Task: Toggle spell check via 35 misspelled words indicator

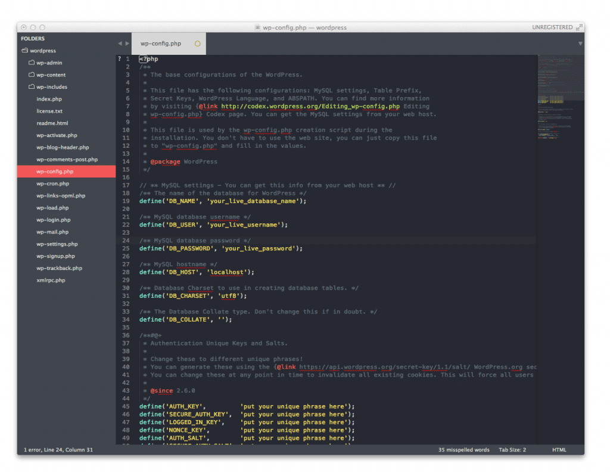Action: pos(464,450)
